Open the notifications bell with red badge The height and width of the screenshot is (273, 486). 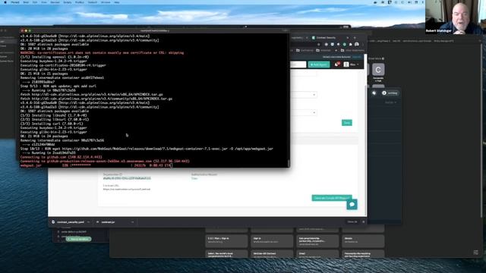point(337,64)
